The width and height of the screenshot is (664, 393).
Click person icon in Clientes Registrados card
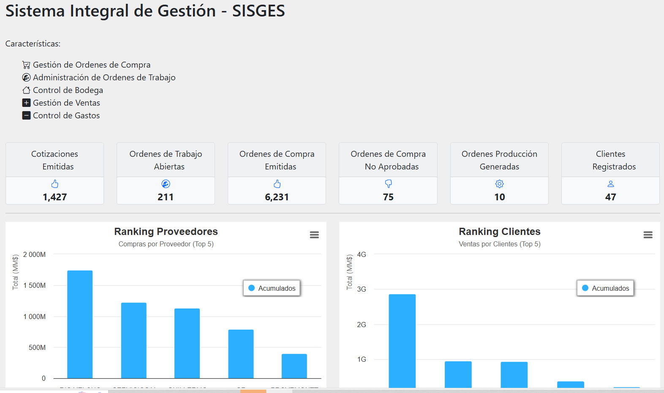(x=610, y=184)
